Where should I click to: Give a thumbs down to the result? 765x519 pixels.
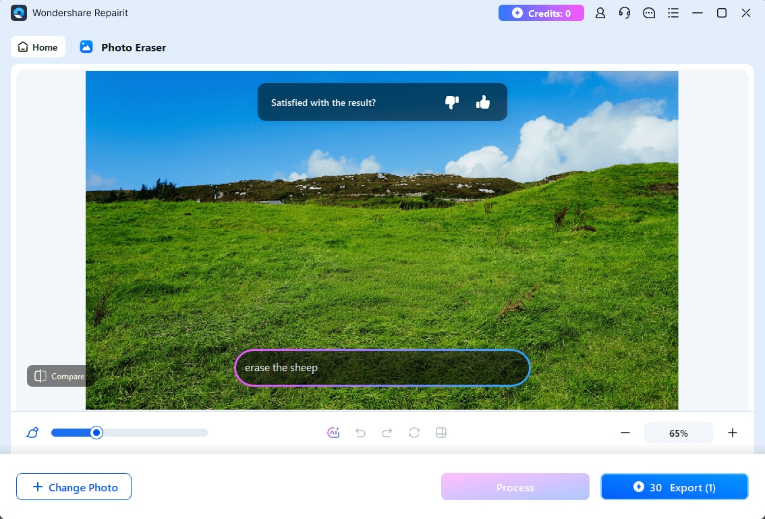point(451,101)
